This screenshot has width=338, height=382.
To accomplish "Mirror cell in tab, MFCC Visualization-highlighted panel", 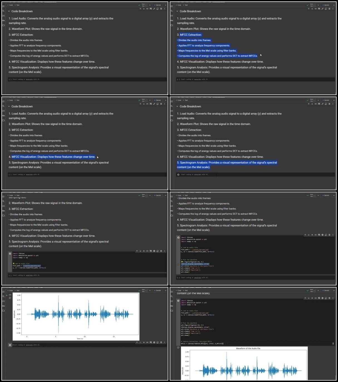I will [x=157, y=104].
